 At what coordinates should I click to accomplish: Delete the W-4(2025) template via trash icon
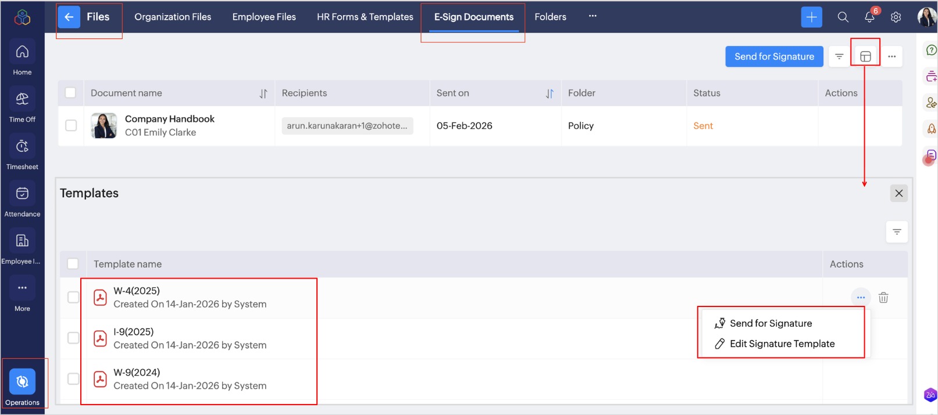883,298
